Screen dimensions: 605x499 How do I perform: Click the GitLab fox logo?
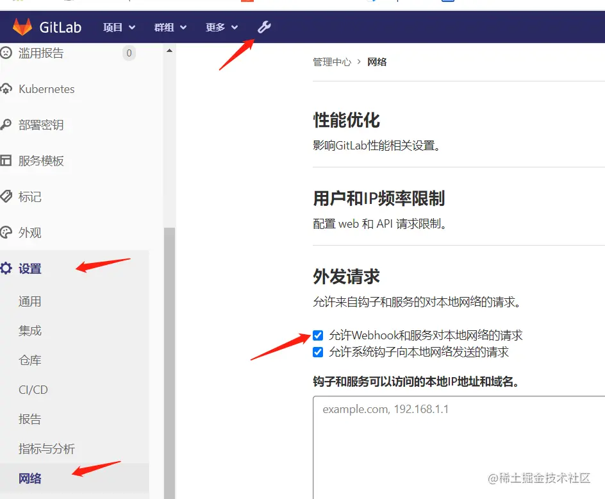(22, 27)
